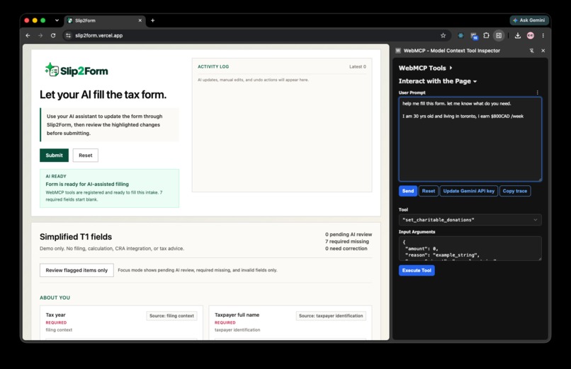The image size is (571, 369).
Task: Click the ACTIVITY LOG heading
Action: click(x=213, y=67)
